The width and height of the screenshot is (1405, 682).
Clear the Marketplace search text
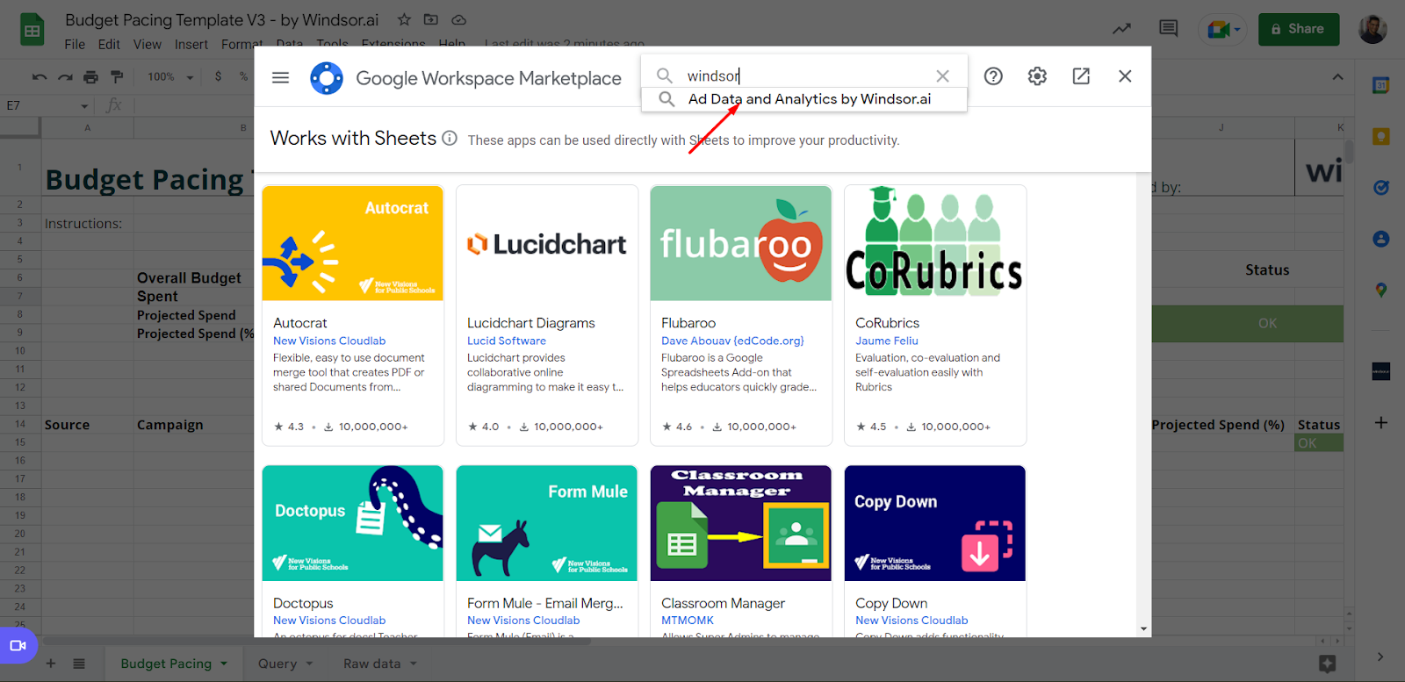coord(942,76)
